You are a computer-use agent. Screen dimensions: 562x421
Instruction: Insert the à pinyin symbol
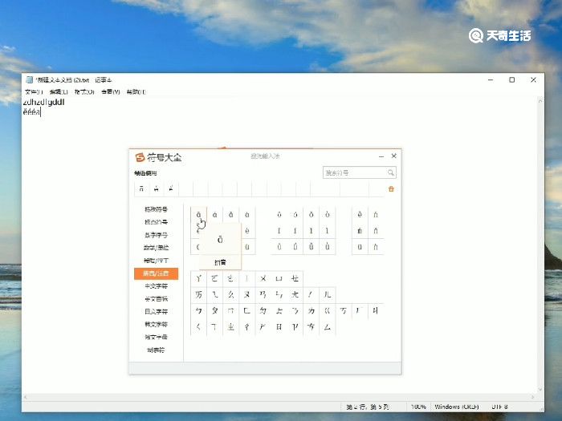click(247, 215)
